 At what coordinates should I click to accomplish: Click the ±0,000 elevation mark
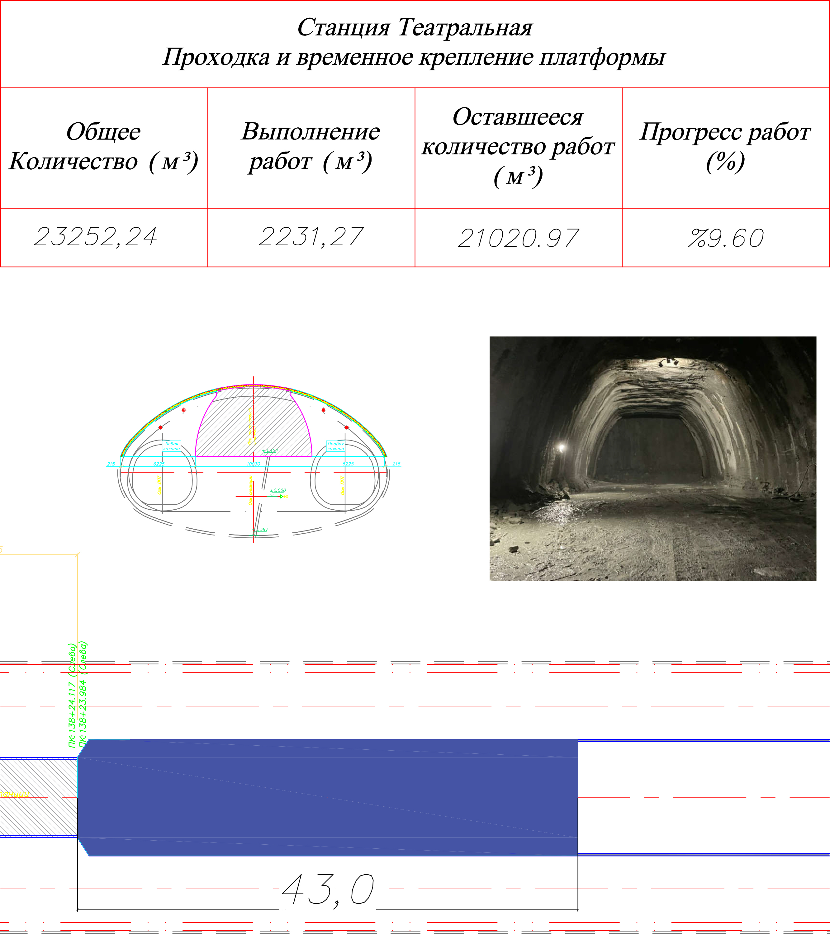278,490
